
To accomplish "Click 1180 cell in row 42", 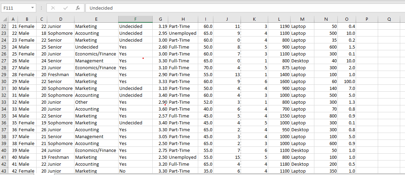I will [279, 164].
